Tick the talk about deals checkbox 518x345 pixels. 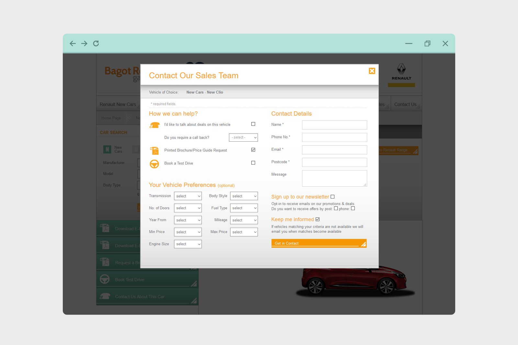tap(253, 124)
